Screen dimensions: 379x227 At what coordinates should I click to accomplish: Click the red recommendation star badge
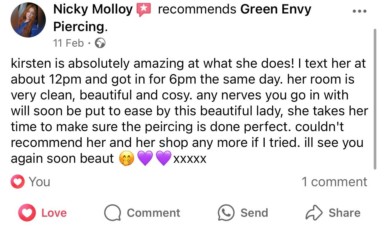tap(144, 10)
